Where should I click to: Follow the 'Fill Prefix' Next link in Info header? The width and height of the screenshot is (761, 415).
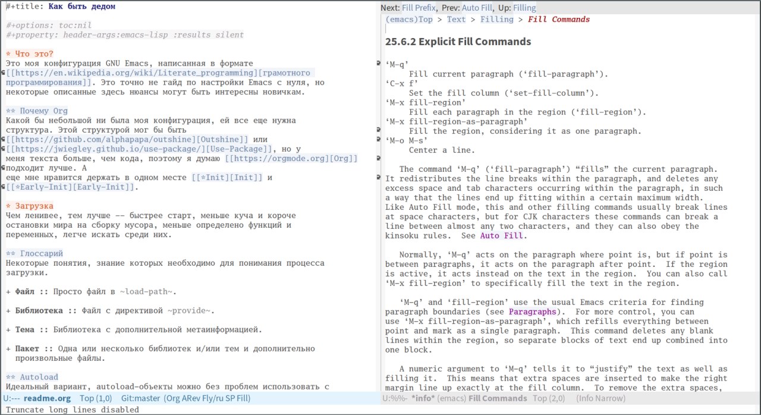coord(419,8)
